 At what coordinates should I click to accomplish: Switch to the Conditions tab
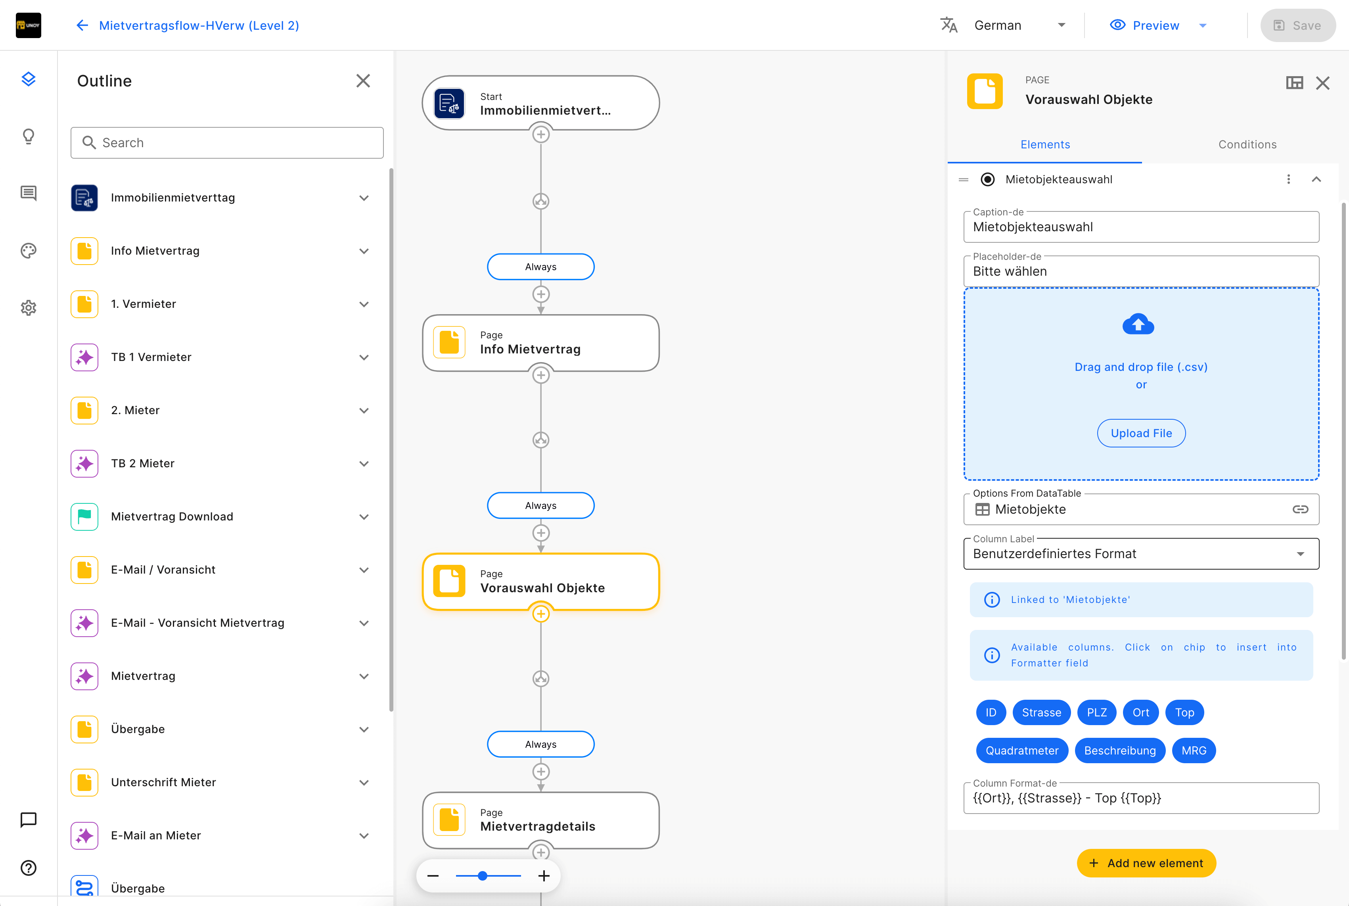point(1247,144)
